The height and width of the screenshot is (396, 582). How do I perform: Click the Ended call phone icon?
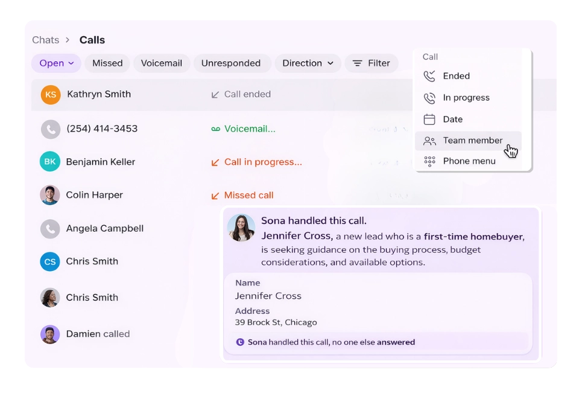429,76
